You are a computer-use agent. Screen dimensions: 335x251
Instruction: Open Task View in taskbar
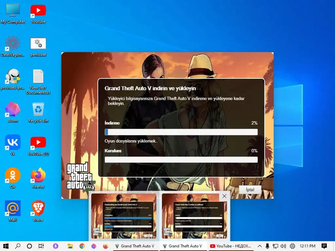coord(41,246)
